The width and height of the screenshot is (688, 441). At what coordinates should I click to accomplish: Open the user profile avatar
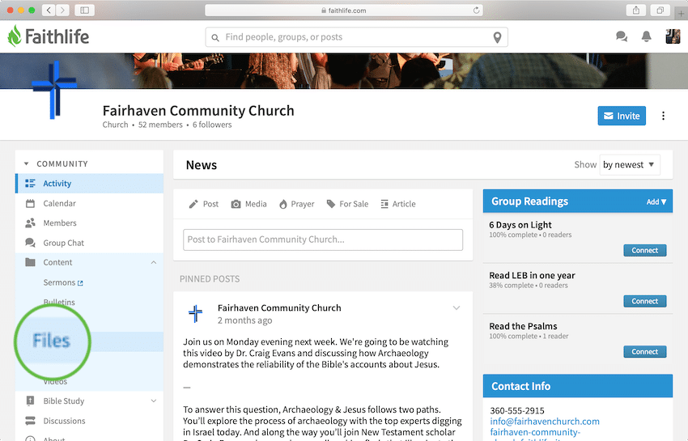pyautogui.click(x=673, y=36)
